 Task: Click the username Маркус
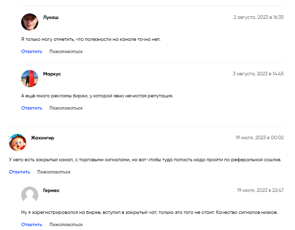tap(52, 74)
